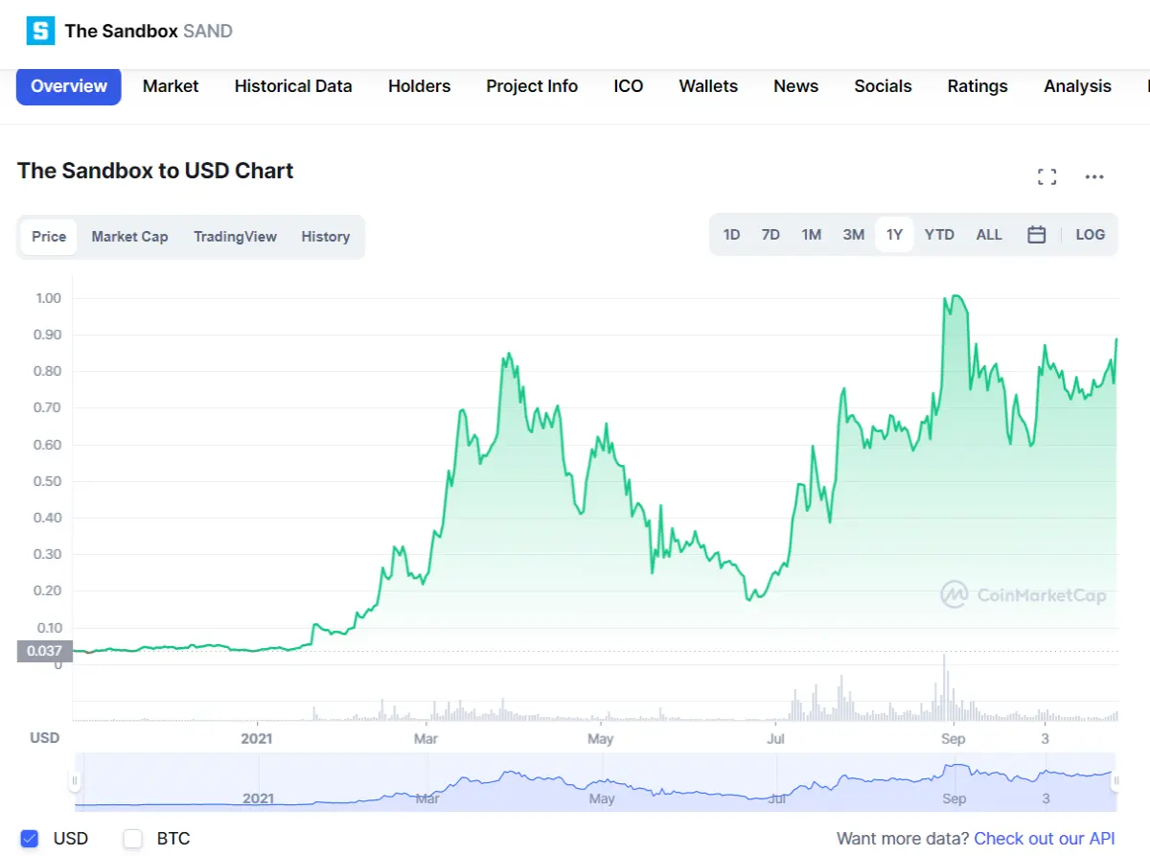This screenshot has height=856, width=1150.
Task: Follow the Check out our API link
Action: (1045, 839)
